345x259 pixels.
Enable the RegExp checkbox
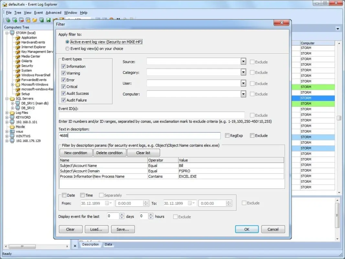pyautogui.click(x=227, y=135)
